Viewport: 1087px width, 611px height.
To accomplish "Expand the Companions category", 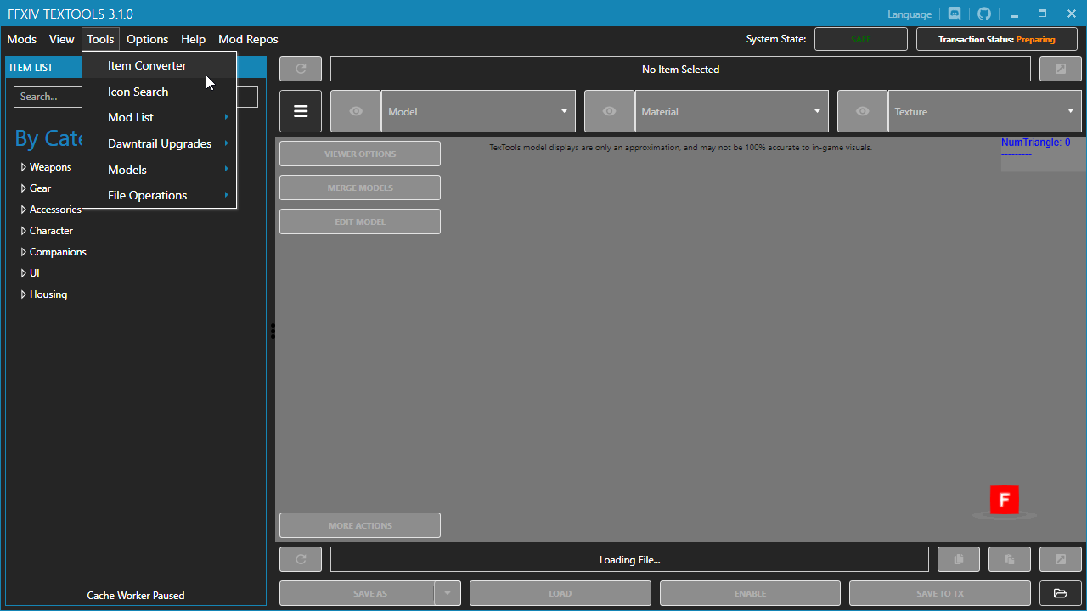I will point(24,252).
